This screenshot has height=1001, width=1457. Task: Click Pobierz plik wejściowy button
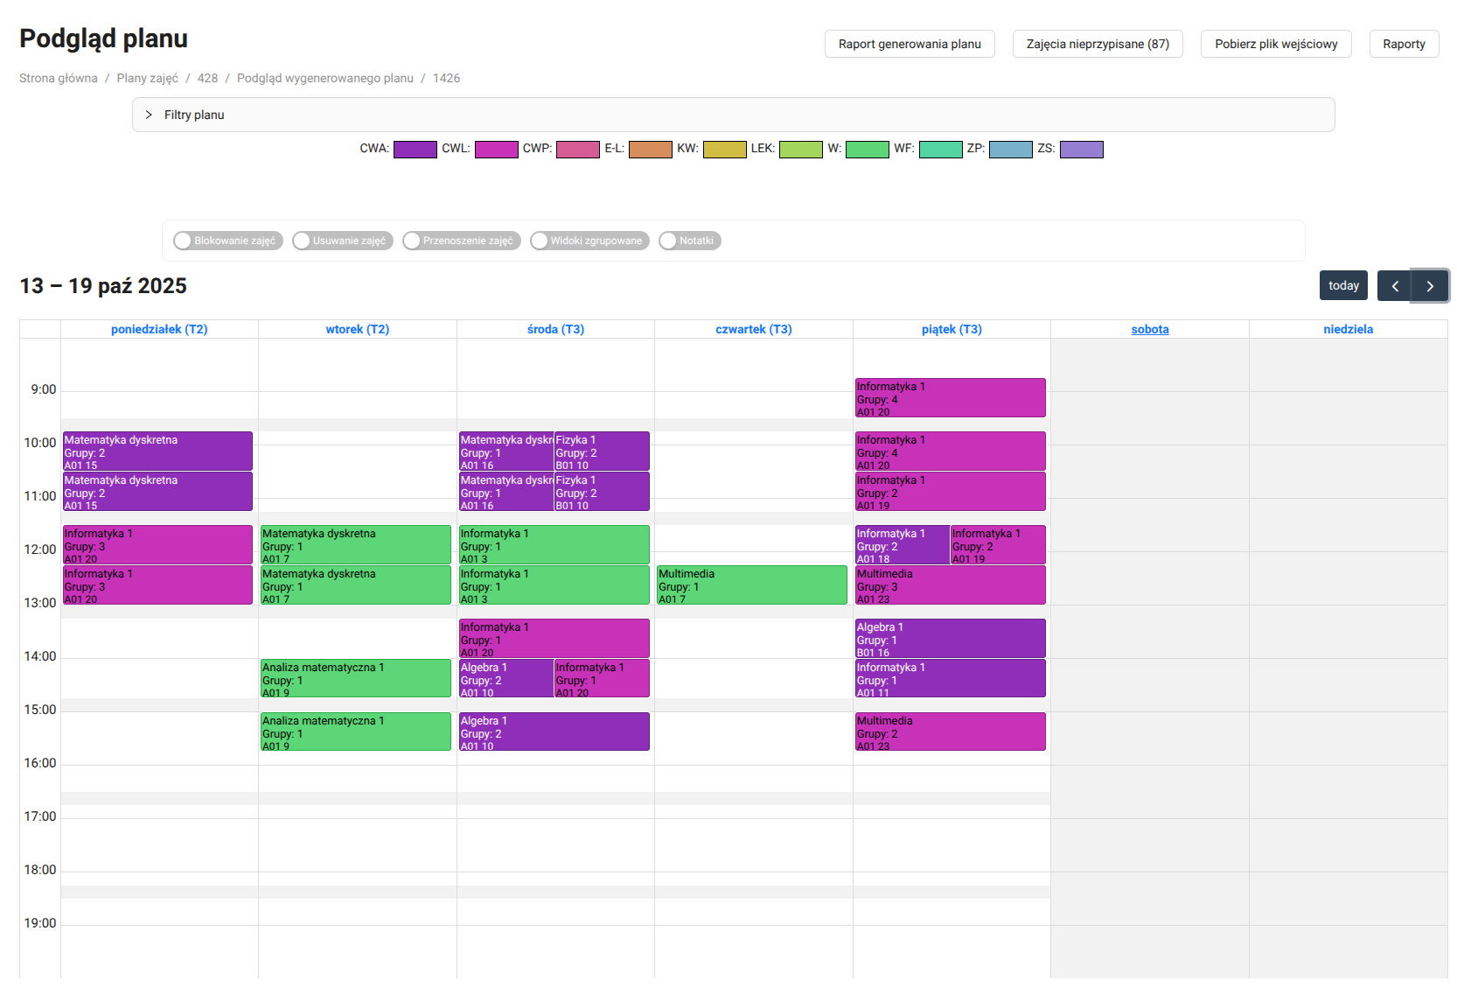[x=1276, y=44]
